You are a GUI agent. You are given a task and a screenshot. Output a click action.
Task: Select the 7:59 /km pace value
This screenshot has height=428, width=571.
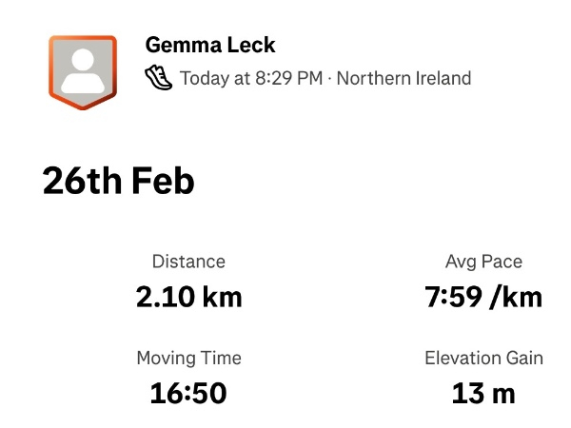point(483,297)
